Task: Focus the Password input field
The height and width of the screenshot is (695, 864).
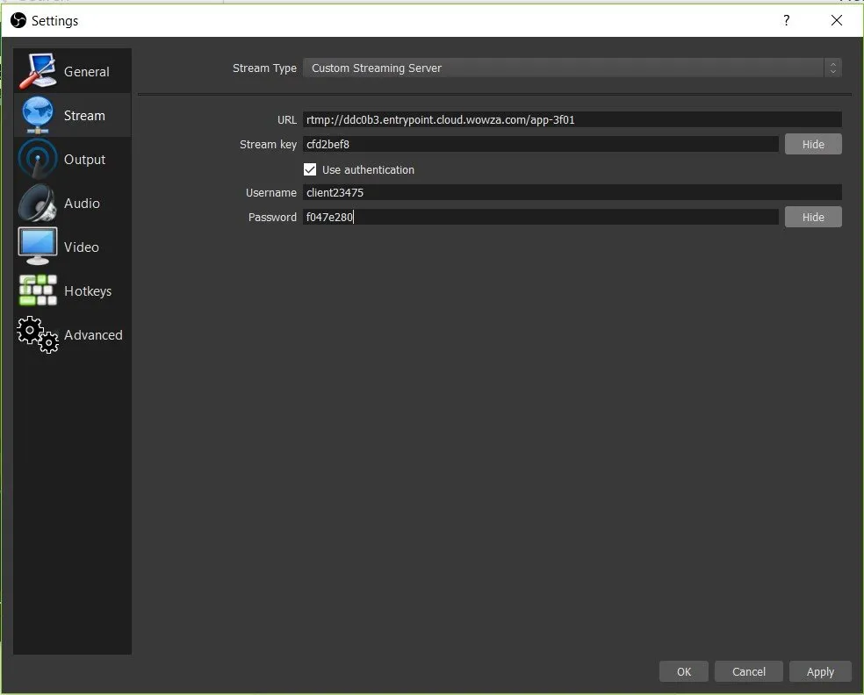Action: (541, 217)
